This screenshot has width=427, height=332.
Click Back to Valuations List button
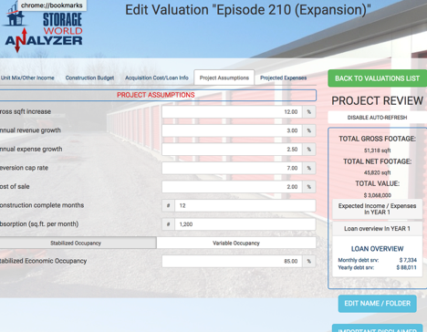click(x=377, y=78)
